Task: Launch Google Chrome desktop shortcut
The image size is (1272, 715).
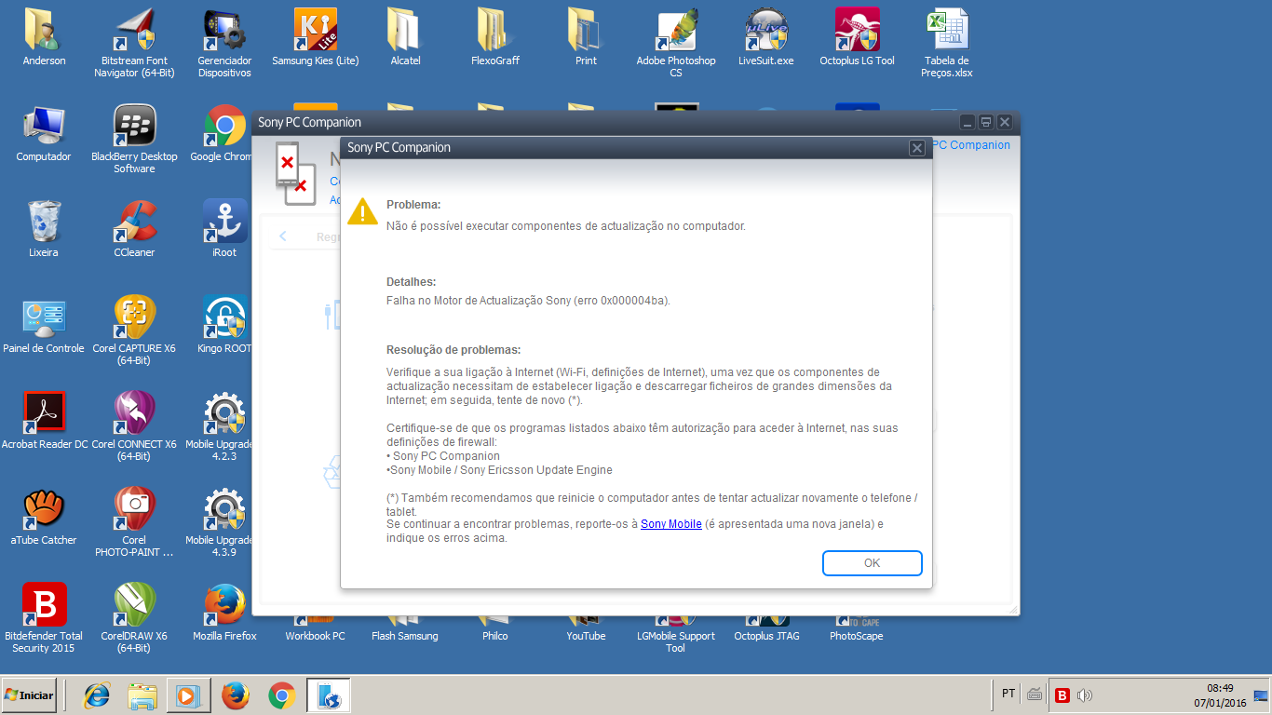Action: 222,134
